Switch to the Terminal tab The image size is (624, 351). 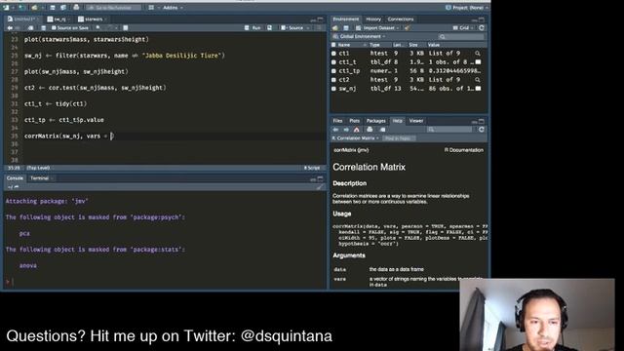click(x=40, y=178)
